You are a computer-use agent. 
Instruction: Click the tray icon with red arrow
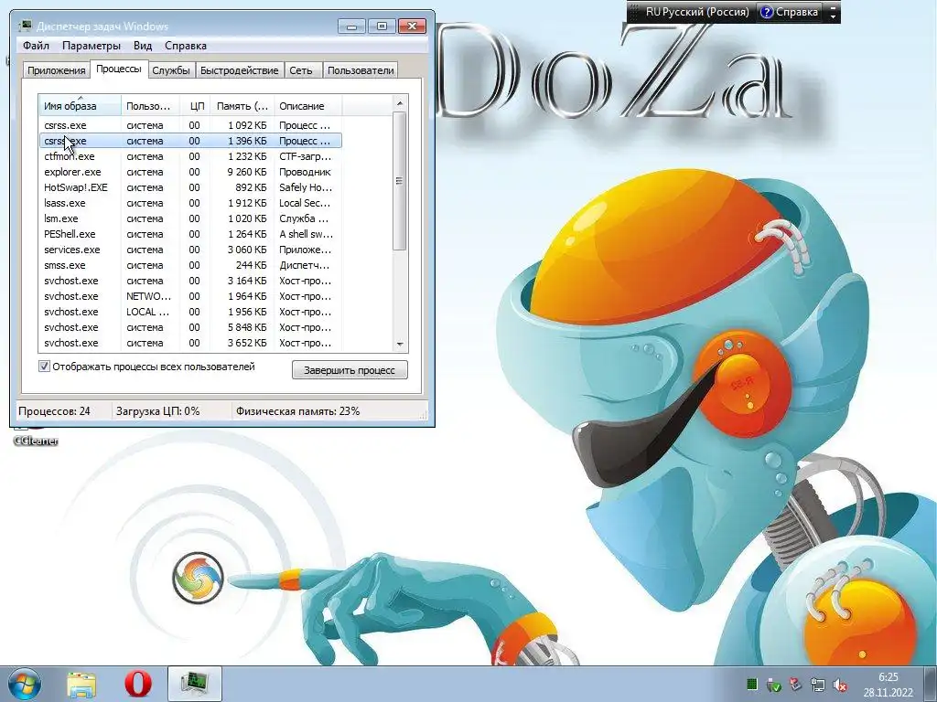[x=795, y=684]
